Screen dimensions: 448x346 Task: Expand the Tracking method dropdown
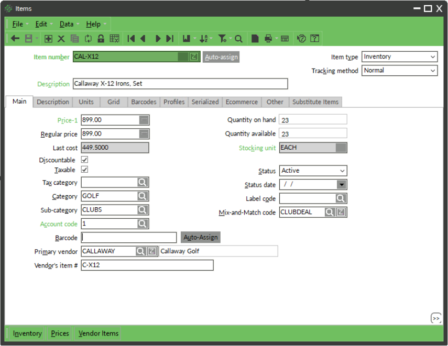pyautogui.click(x=433, y=71)
